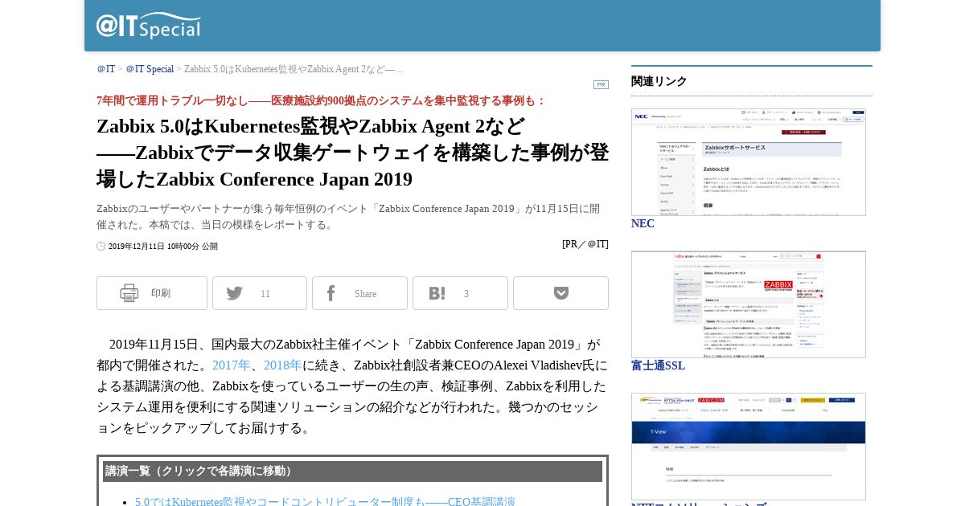965x506 pixels.
Task: Click the 関連リンク sidebar heading
Action: coord(659,81)
